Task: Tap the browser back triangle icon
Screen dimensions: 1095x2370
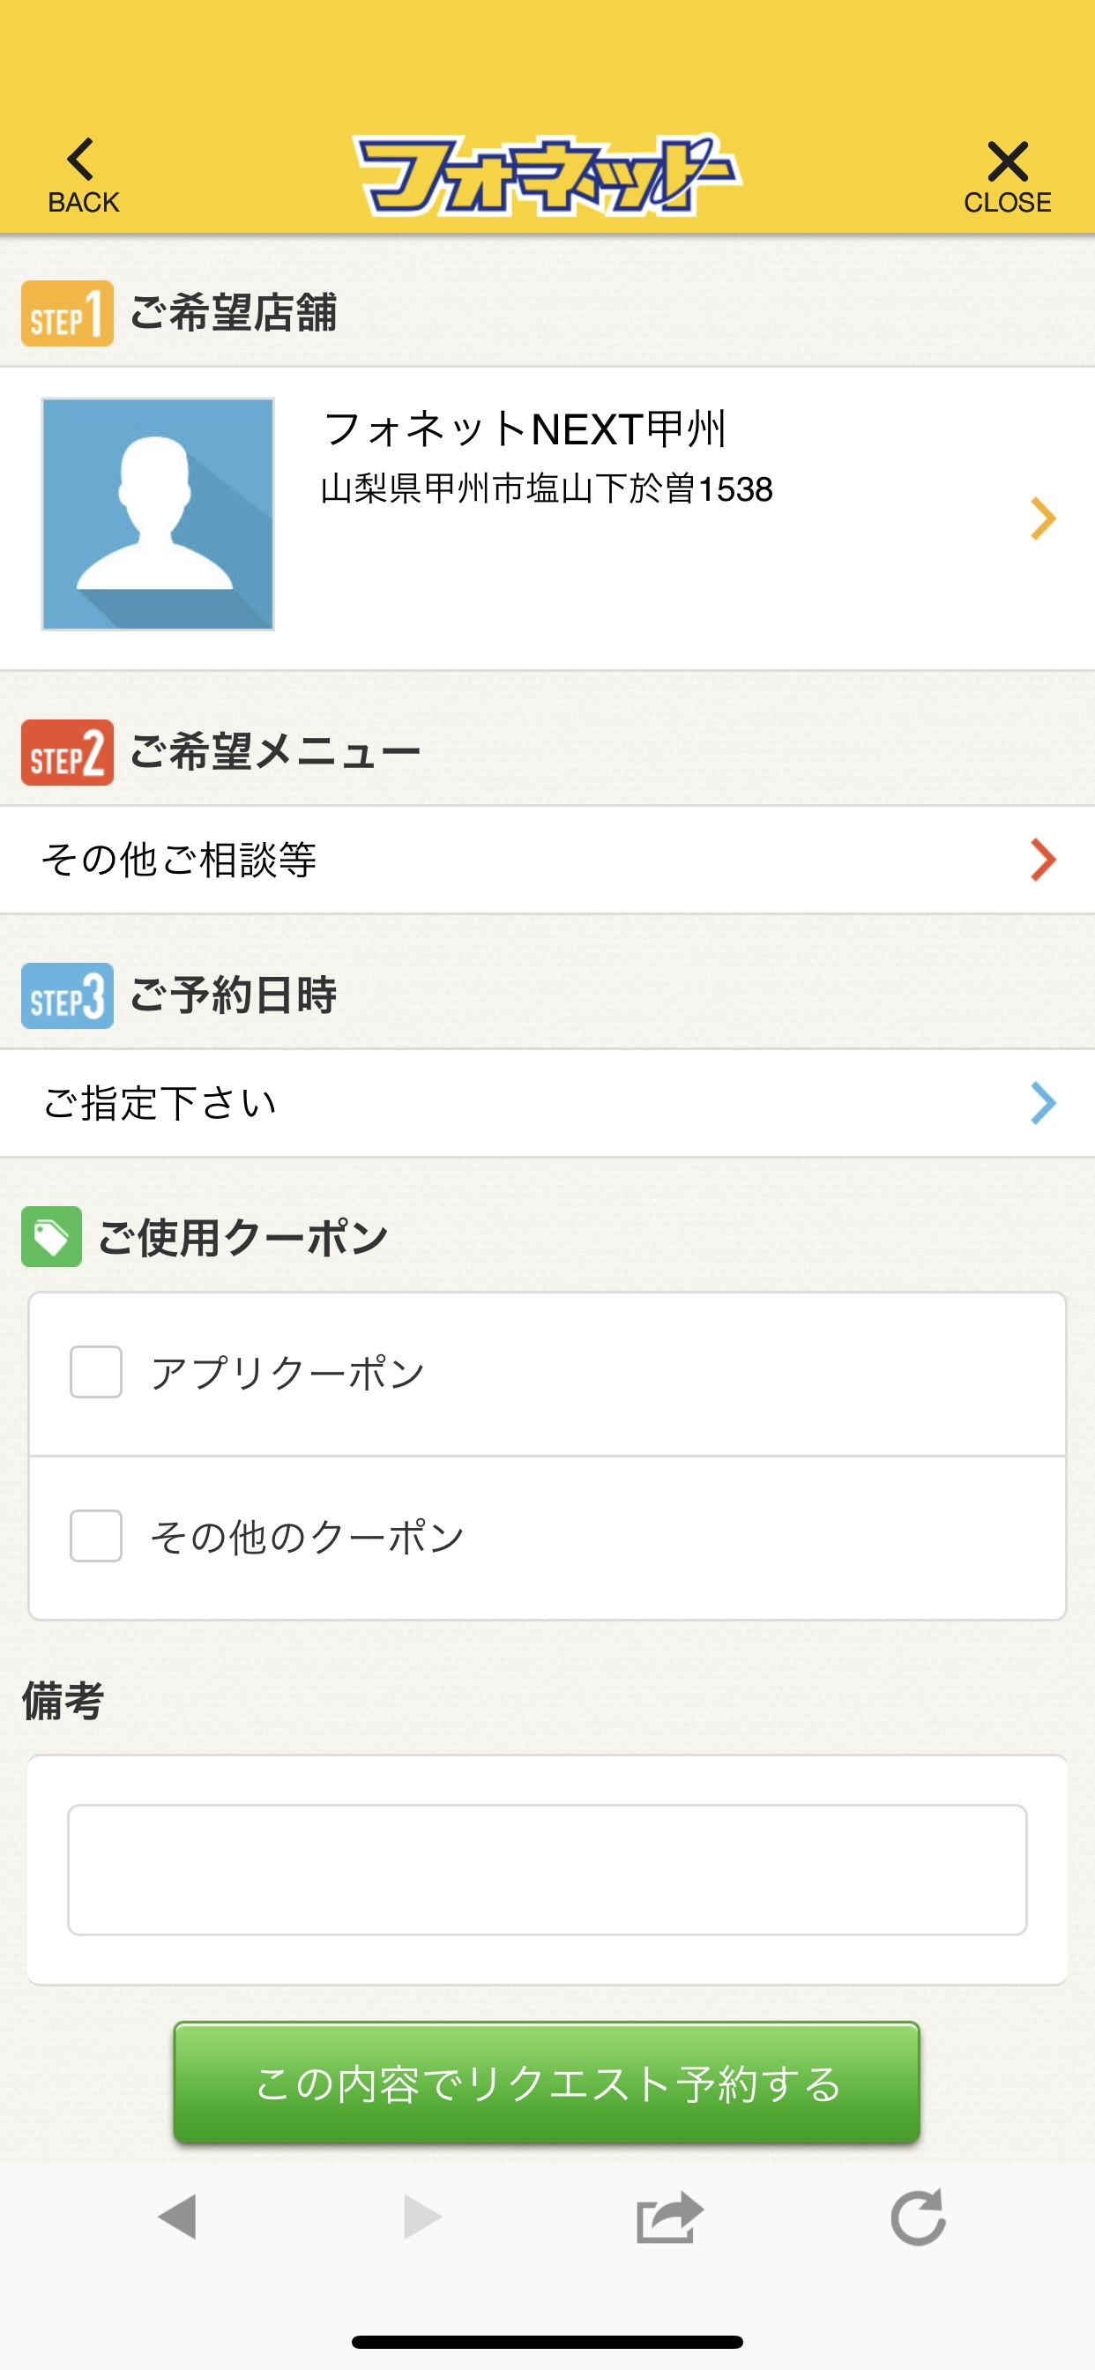Action: coord(177,2217)
